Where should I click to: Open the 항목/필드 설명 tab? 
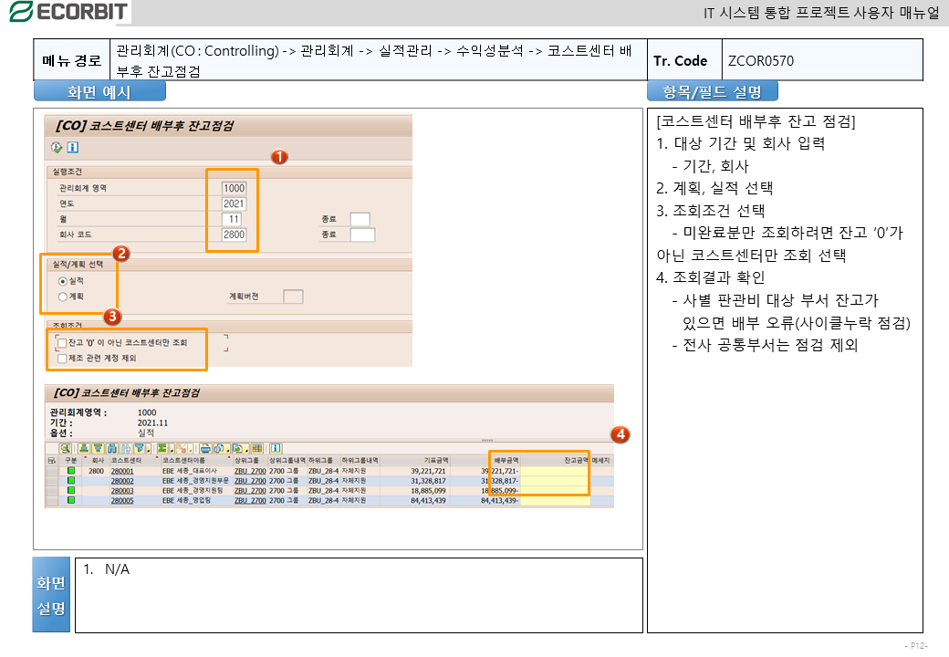[712, 91]
